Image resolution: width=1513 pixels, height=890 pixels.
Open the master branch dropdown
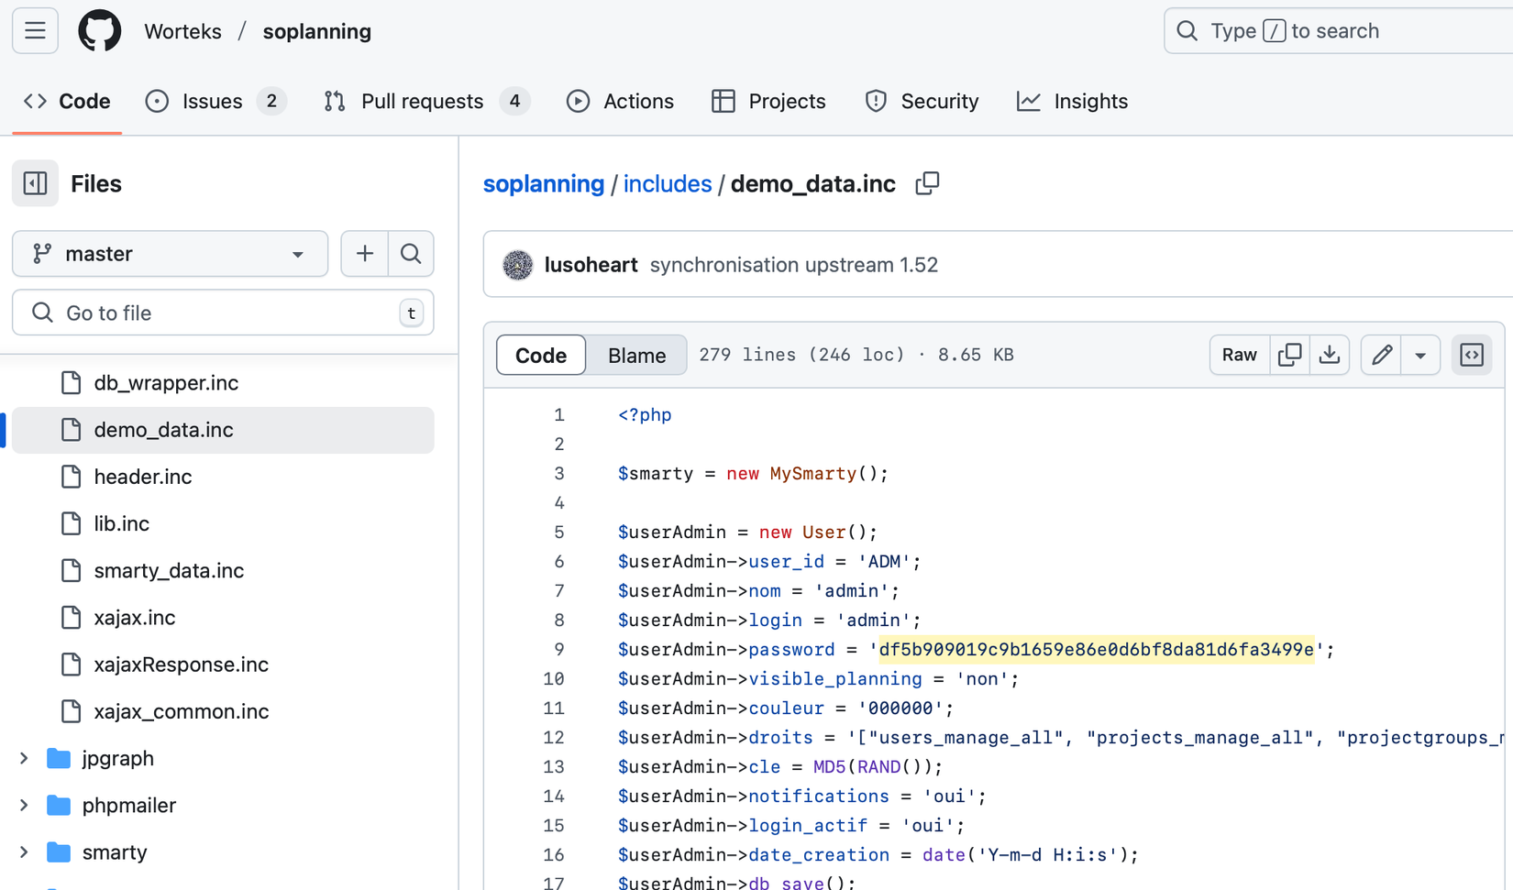170,254
